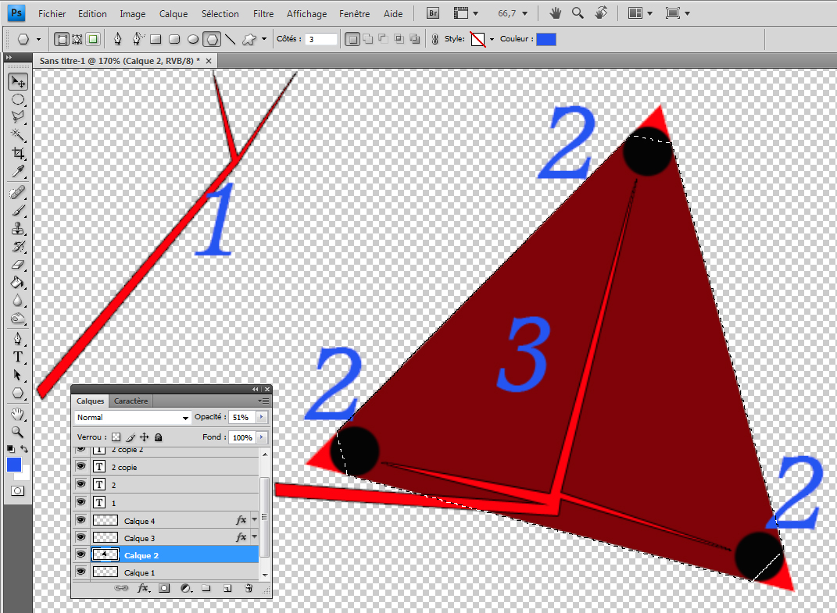
Task: Toggle link for style properties
Action: pyautogui.click(x=435, y=39)
